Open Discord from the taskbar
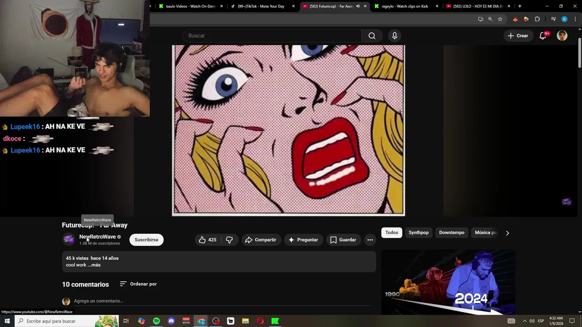 171,321
